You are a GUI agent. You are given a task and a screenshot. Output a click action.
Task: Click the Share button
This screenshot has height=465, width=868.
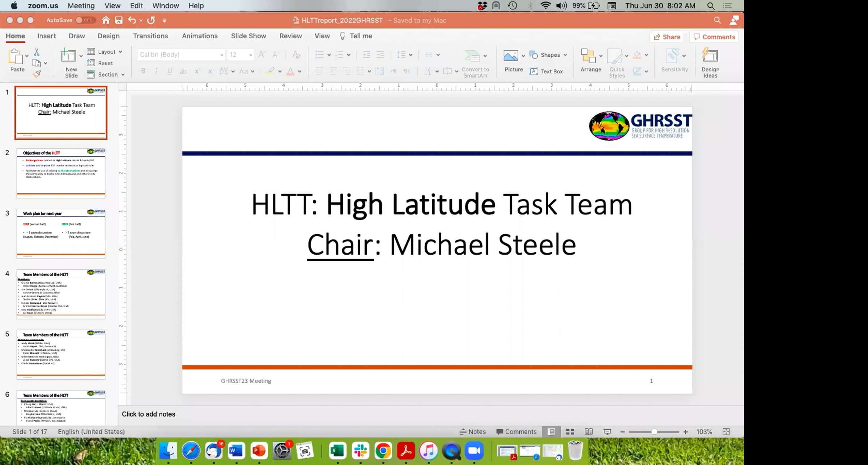pos(667,37)
